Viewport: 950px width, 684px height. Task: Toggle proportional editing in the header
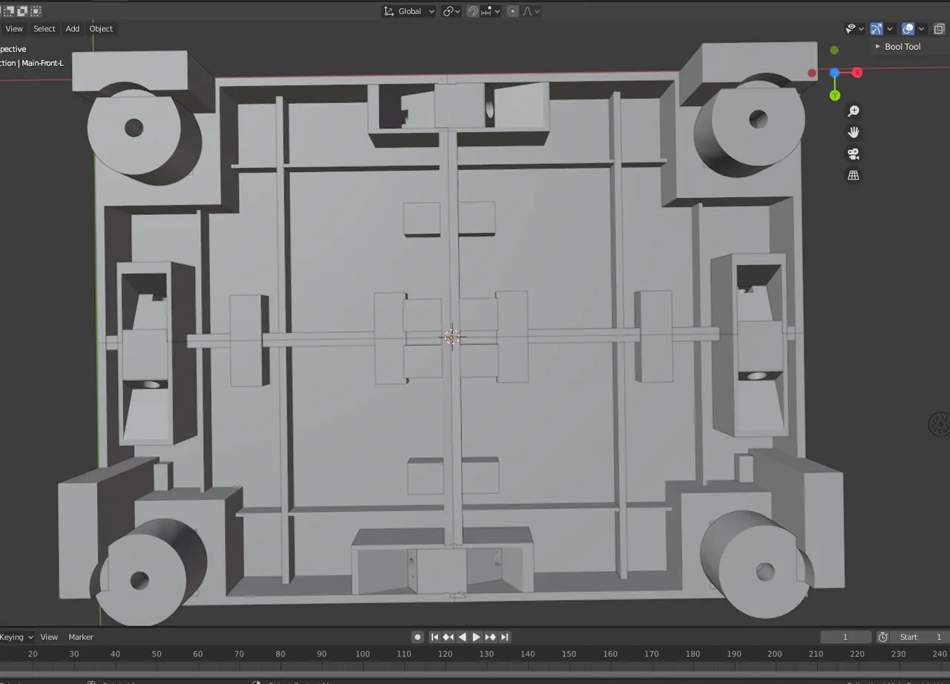pyautogui.click(x=513, y=11)
